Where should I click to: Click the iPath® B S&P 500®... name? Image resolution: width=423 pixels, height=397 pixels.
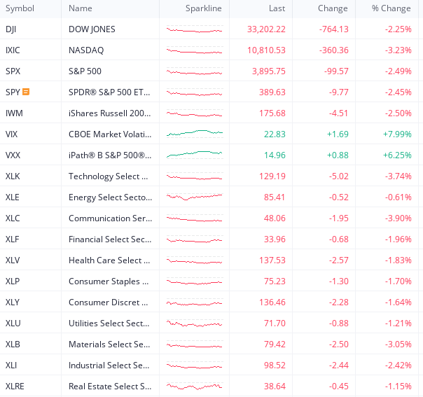coord(110,155)
